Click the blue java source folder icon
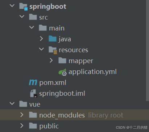 (x=53, y=39)
